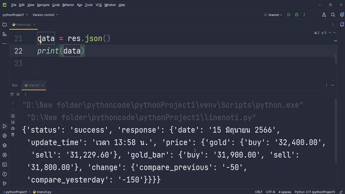The height and width of the screenshot is (194, 345).
Task: Click warnings count indicator showing 2
Action: [317, 33]
